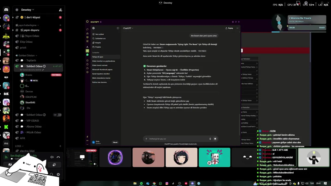
Task: Click the Paylaş share button in stream
Action: pos(229,28)
